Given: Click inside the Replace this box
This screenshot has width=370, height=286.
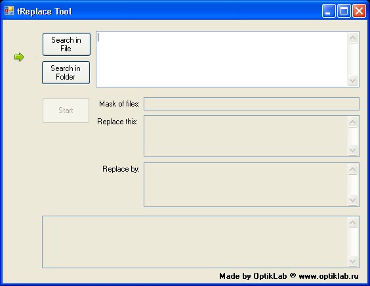Looking at the screenshot, I should [245, 136].
